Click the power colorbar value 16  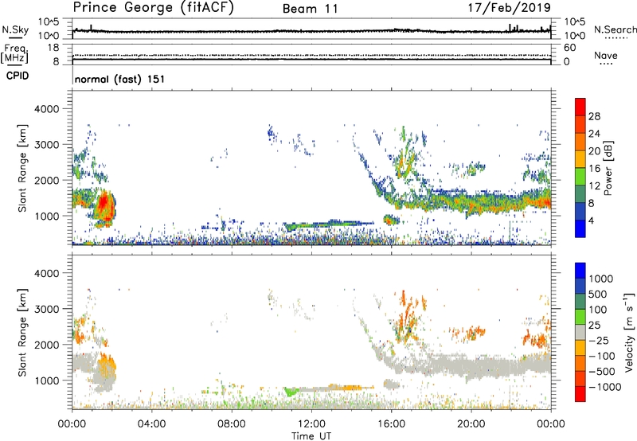(x=594, y=169)
